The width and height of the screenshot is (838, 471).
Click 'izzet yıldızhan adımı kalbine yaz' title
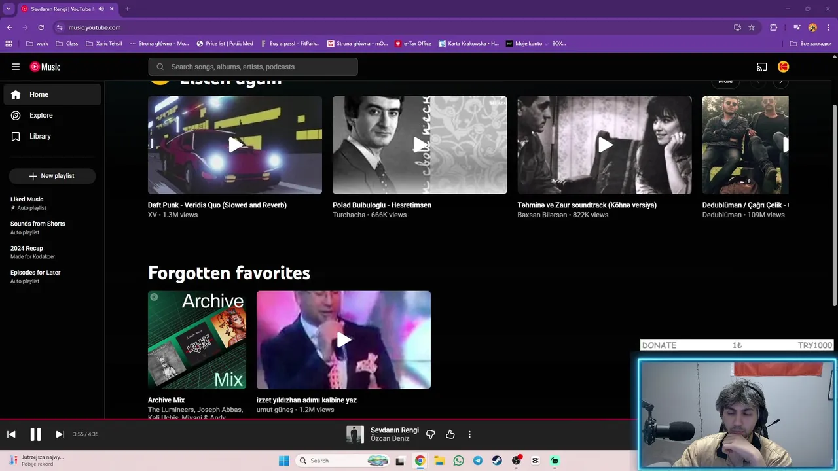306,400
